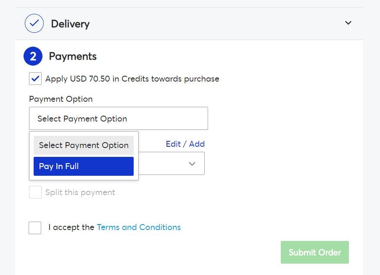380x275 pixels.
Task: Click the Payments step 2 circle icon
Action: pyautogui.click(x=33, y=56)
